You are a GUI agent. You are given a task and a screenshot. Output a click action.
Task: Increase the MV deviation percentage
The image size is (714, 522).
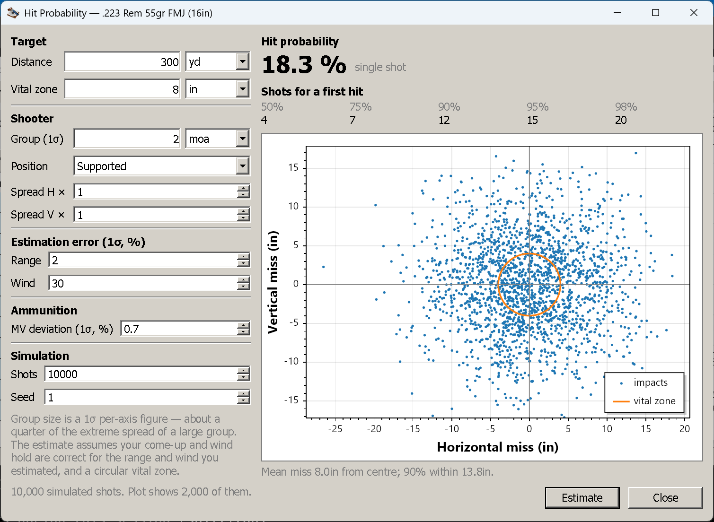243,325
